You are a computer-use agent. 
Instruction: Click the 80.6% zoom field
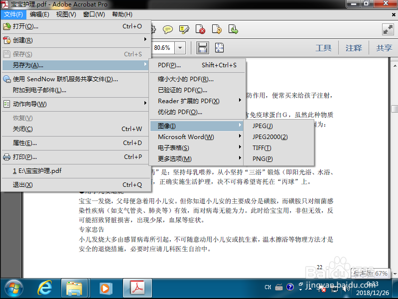pos(163,48)
